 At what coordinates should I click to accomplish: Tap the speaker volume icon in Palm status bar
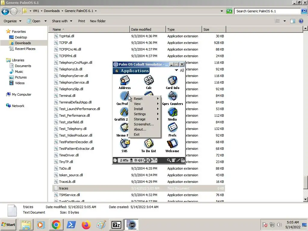tap(140, 160)
